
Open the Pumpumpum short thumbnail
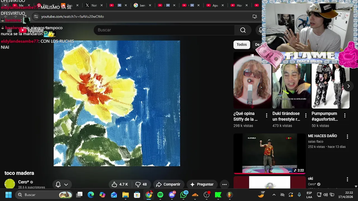tap(331, 86)
